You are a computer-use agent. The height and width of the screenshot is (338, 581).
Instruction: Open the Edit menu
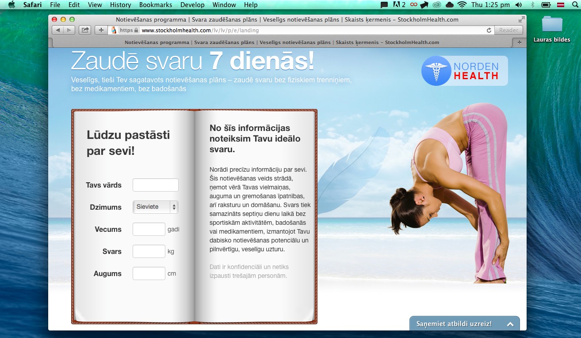74,5
